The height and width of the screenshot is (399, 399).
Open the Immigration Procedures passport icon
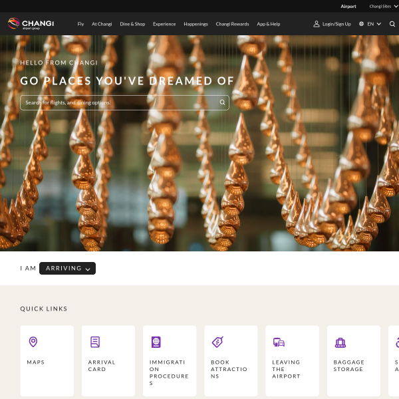click(156, 342)
